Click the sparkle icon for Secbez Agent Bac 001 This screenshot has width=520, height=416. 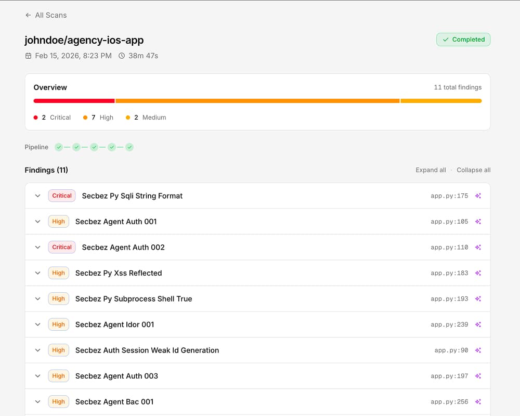(478, 401)
